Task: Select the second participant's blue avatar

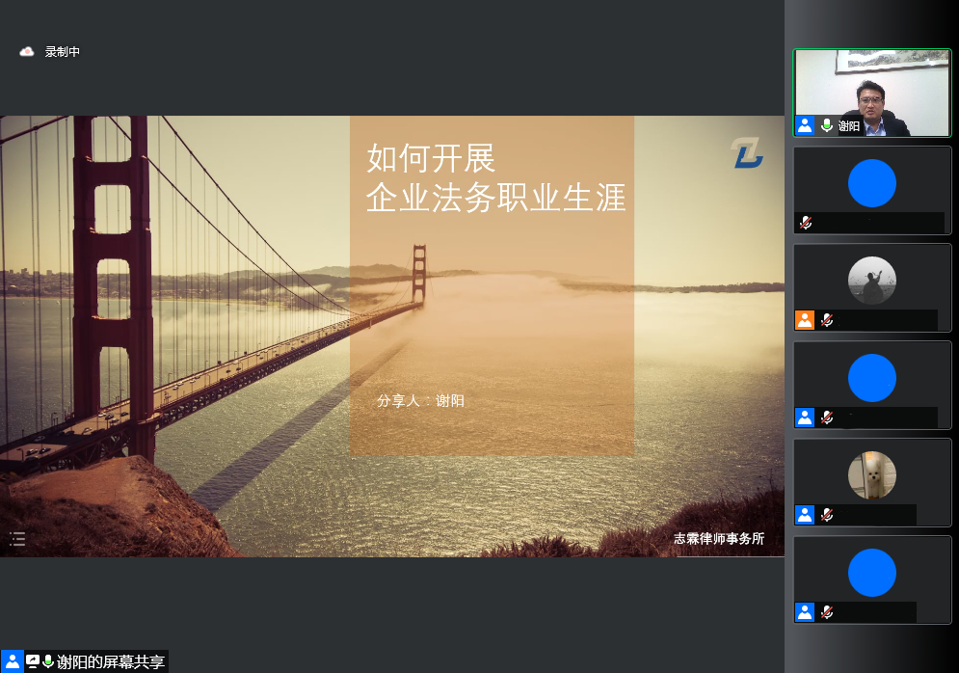Action: coord(872,183)
